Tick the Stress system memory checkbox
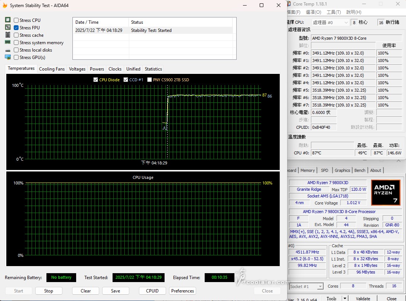The height and width of the screenshot is (301, 406). point(16,42)
